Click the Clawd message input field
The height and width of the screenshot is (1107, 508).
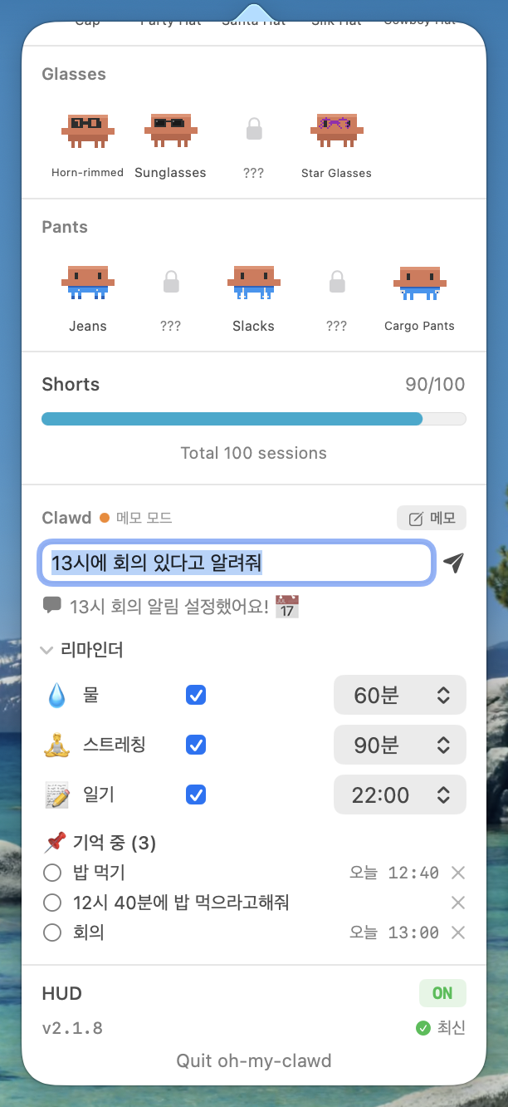[x=236, y=563]
